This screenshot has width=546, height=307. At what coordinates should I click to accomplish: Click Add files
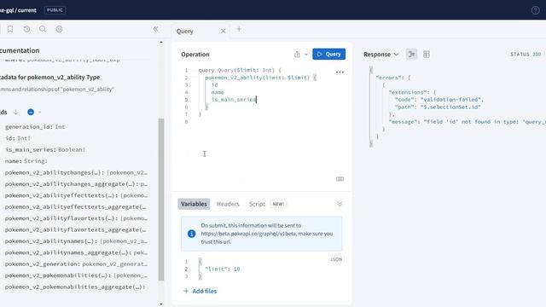pos(200,291)
